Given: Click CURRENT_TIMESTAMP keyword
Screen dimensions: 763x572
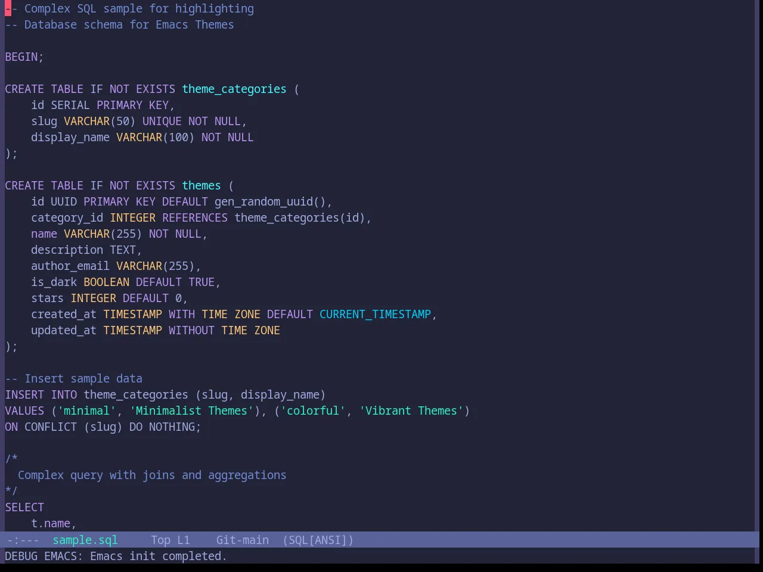Looking at the screenshot, I should point(375,314).
